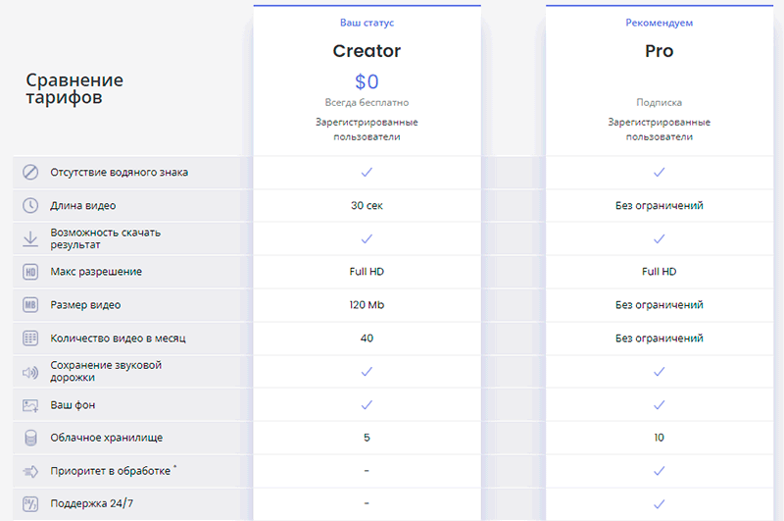Click Creator's watermark-free checkmark
The image size is (784, 521).
point(367,172)
